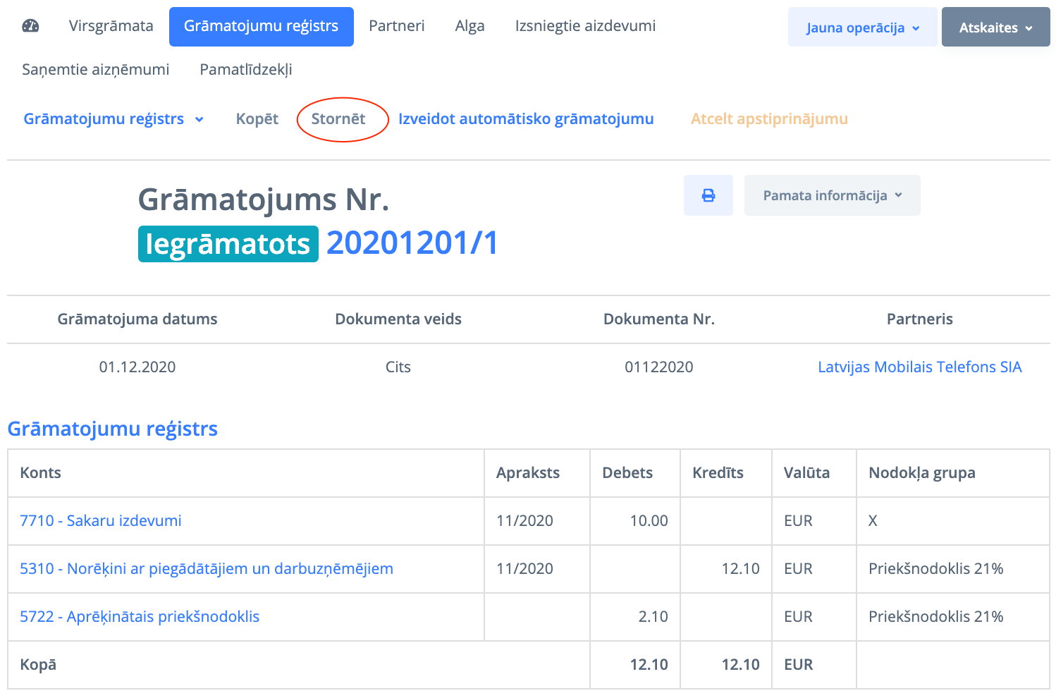The width and height of the screenshot is (1056, 698).
Task: Click the print icon button
Action: point(708,195)
